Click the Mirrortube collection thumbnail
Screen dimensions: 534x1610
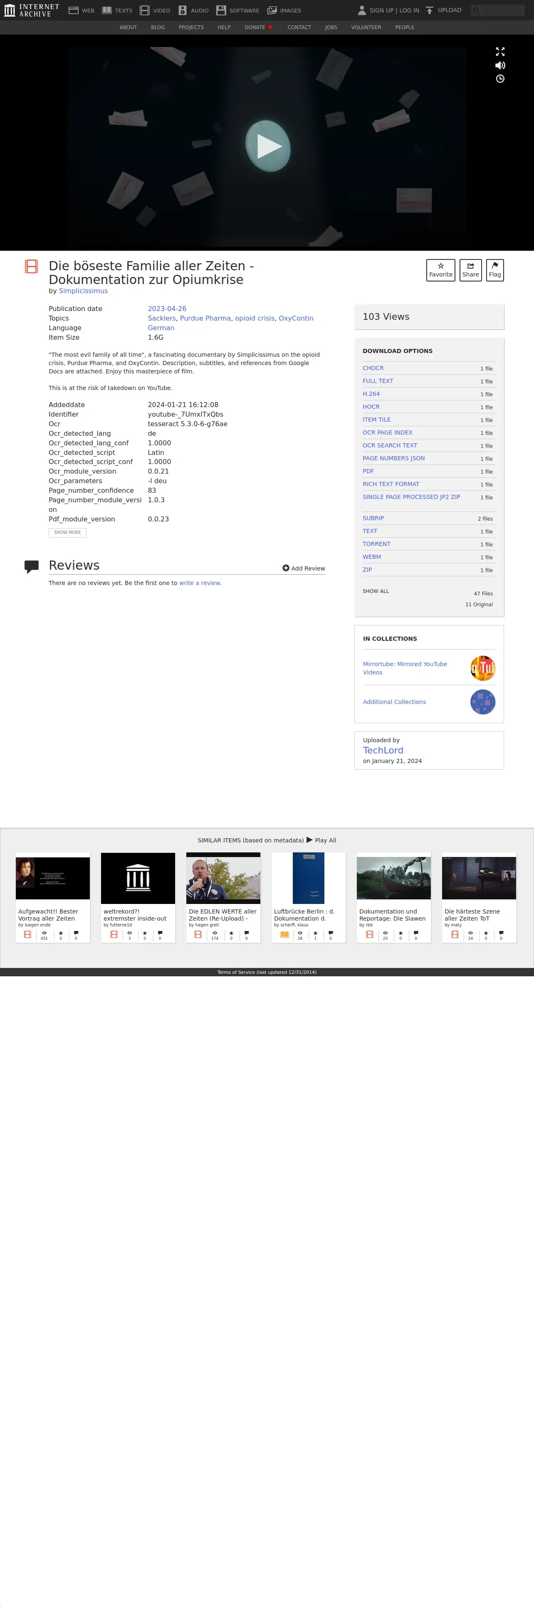click(483, 668)
